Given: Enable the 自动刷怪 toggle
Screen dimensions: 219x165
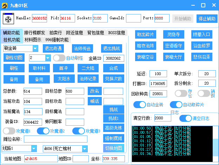Looking at the screenshot, I should [59, 58].
